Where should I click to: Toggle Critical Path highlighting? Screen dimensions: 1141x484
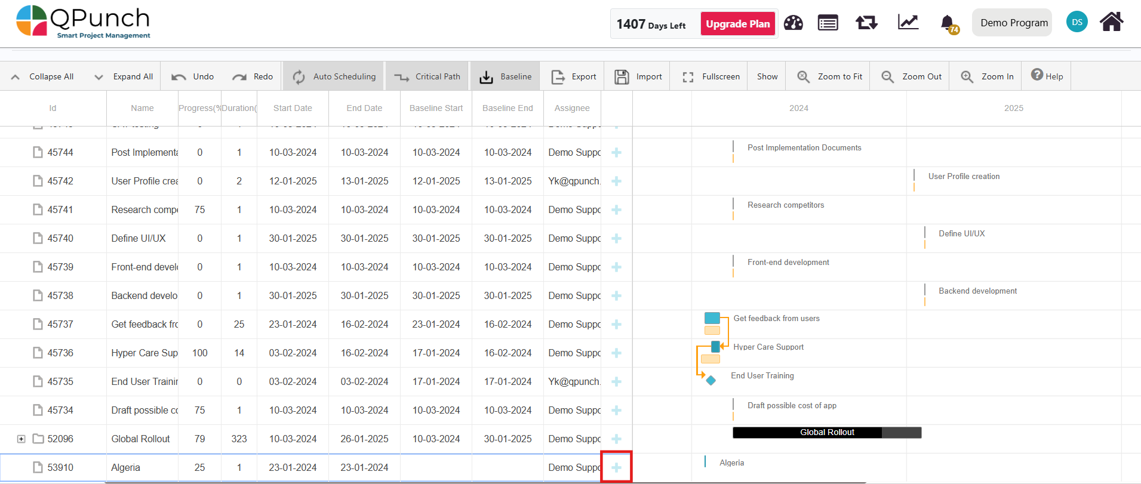coord(427,76)
